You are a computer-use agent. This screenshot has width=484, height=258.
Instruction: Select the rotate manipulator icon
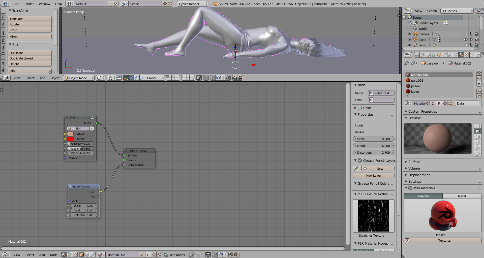coord(137,78)
